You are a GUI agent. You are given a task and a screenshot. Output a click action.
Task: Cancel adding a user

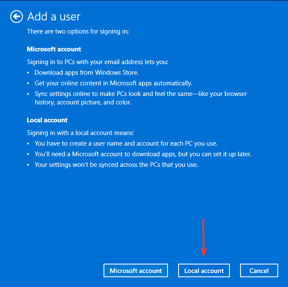259,270
